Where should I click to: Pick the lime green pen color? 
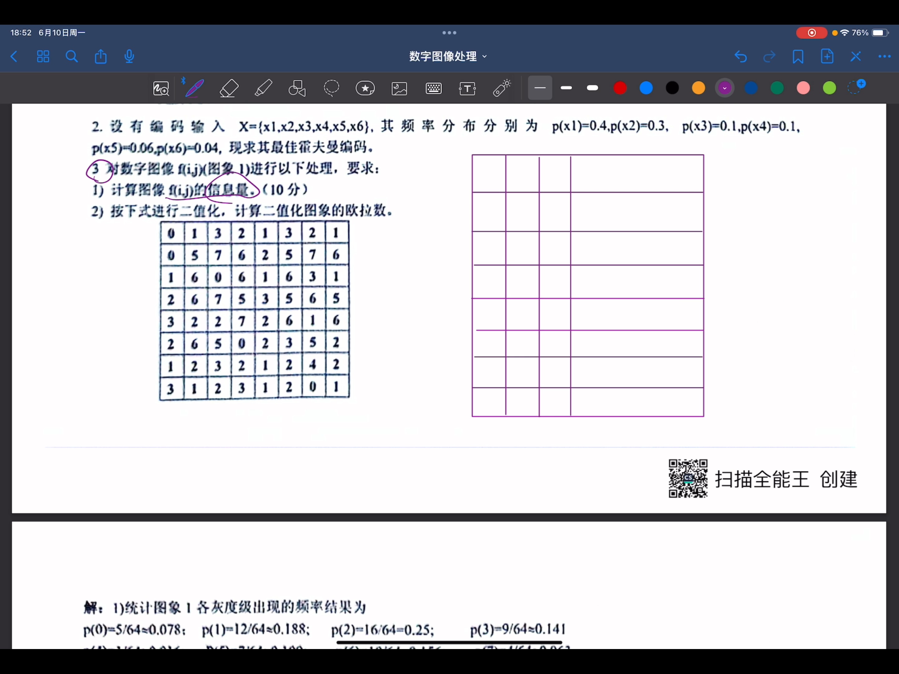coord(829,88)
